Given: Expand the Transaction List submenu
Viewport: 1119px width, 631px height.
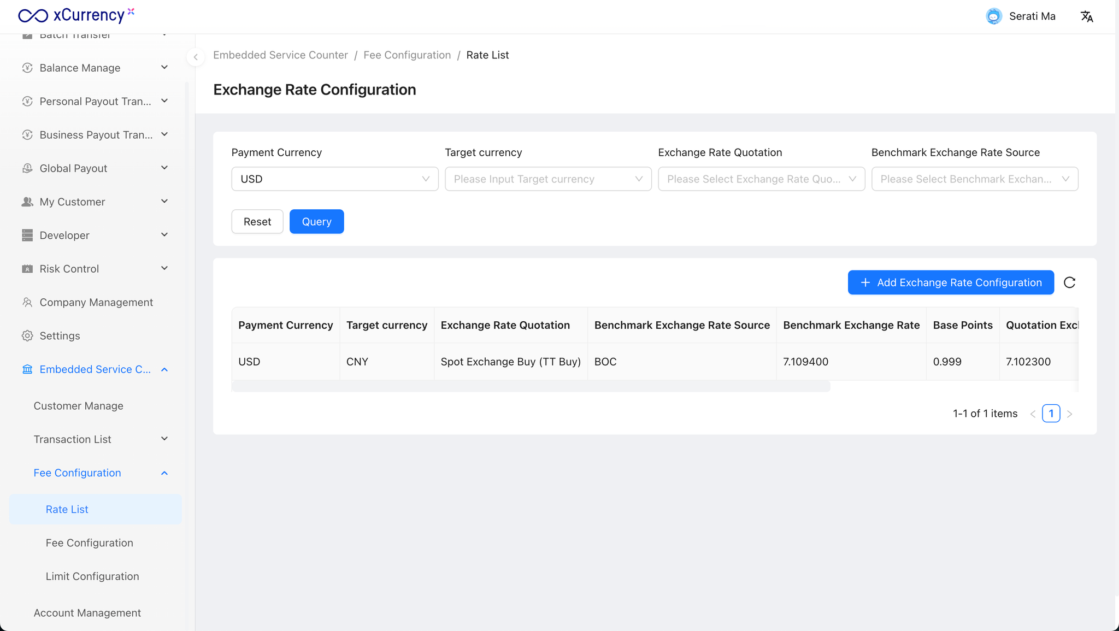Looking at the screenshot, I should pos(164,439).
